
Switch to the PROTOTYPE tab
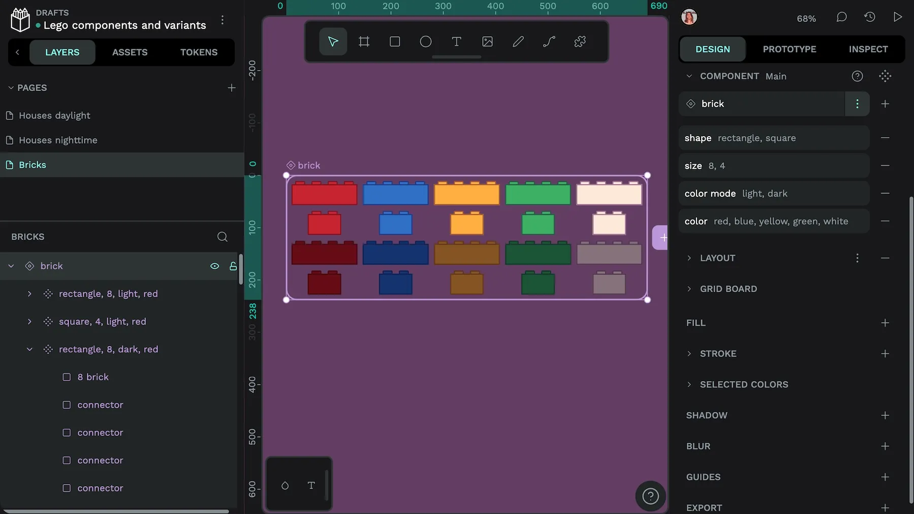click(x=789, y=49)
